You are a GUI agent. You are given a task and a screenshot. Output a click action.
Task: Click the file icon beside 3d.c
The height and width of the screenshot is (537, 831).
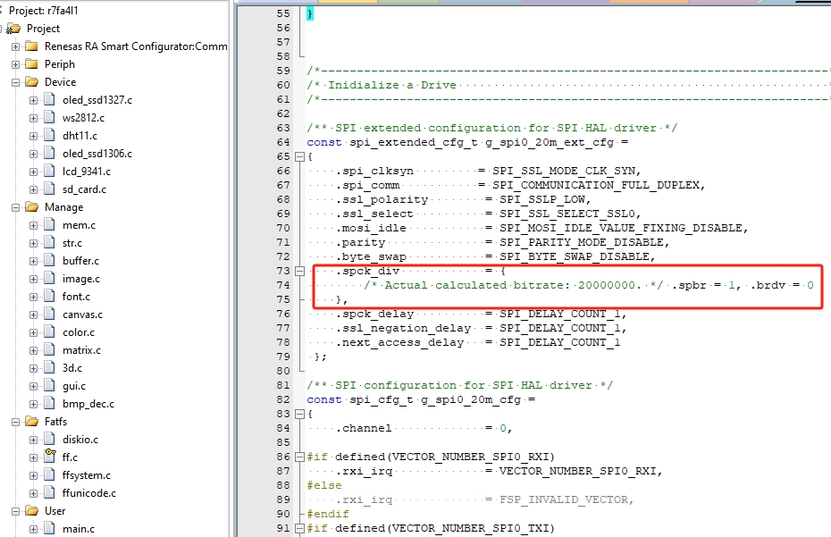(50, 368)
